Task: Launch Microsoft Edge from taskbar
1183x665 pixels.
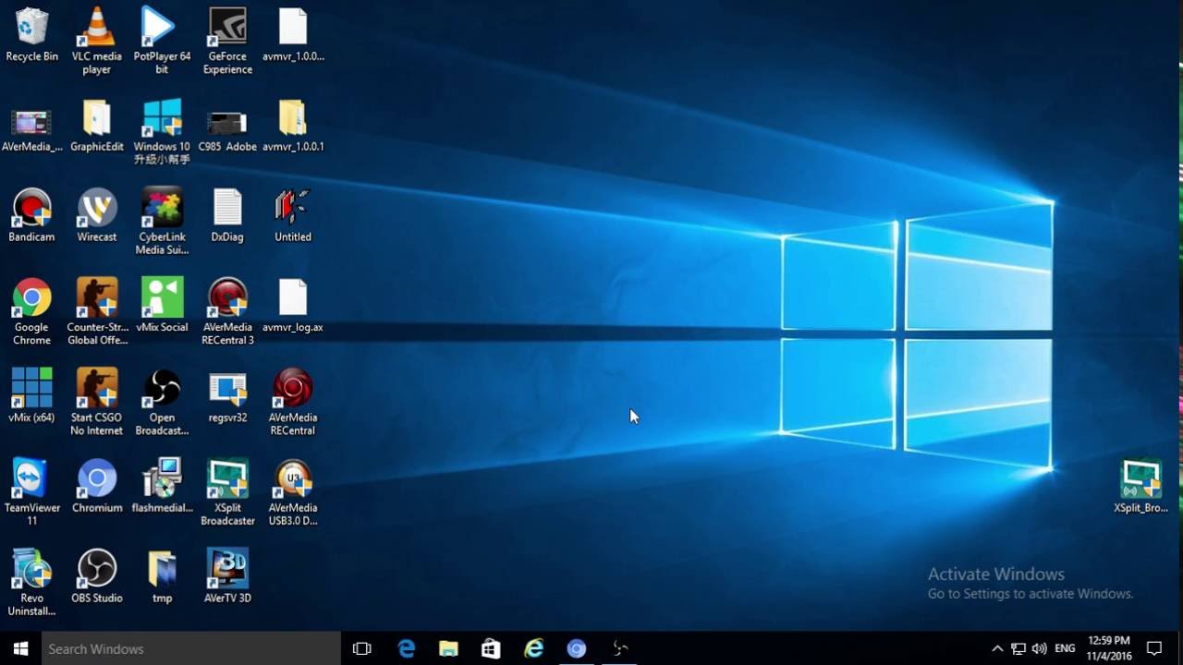Action: (406, 648)
